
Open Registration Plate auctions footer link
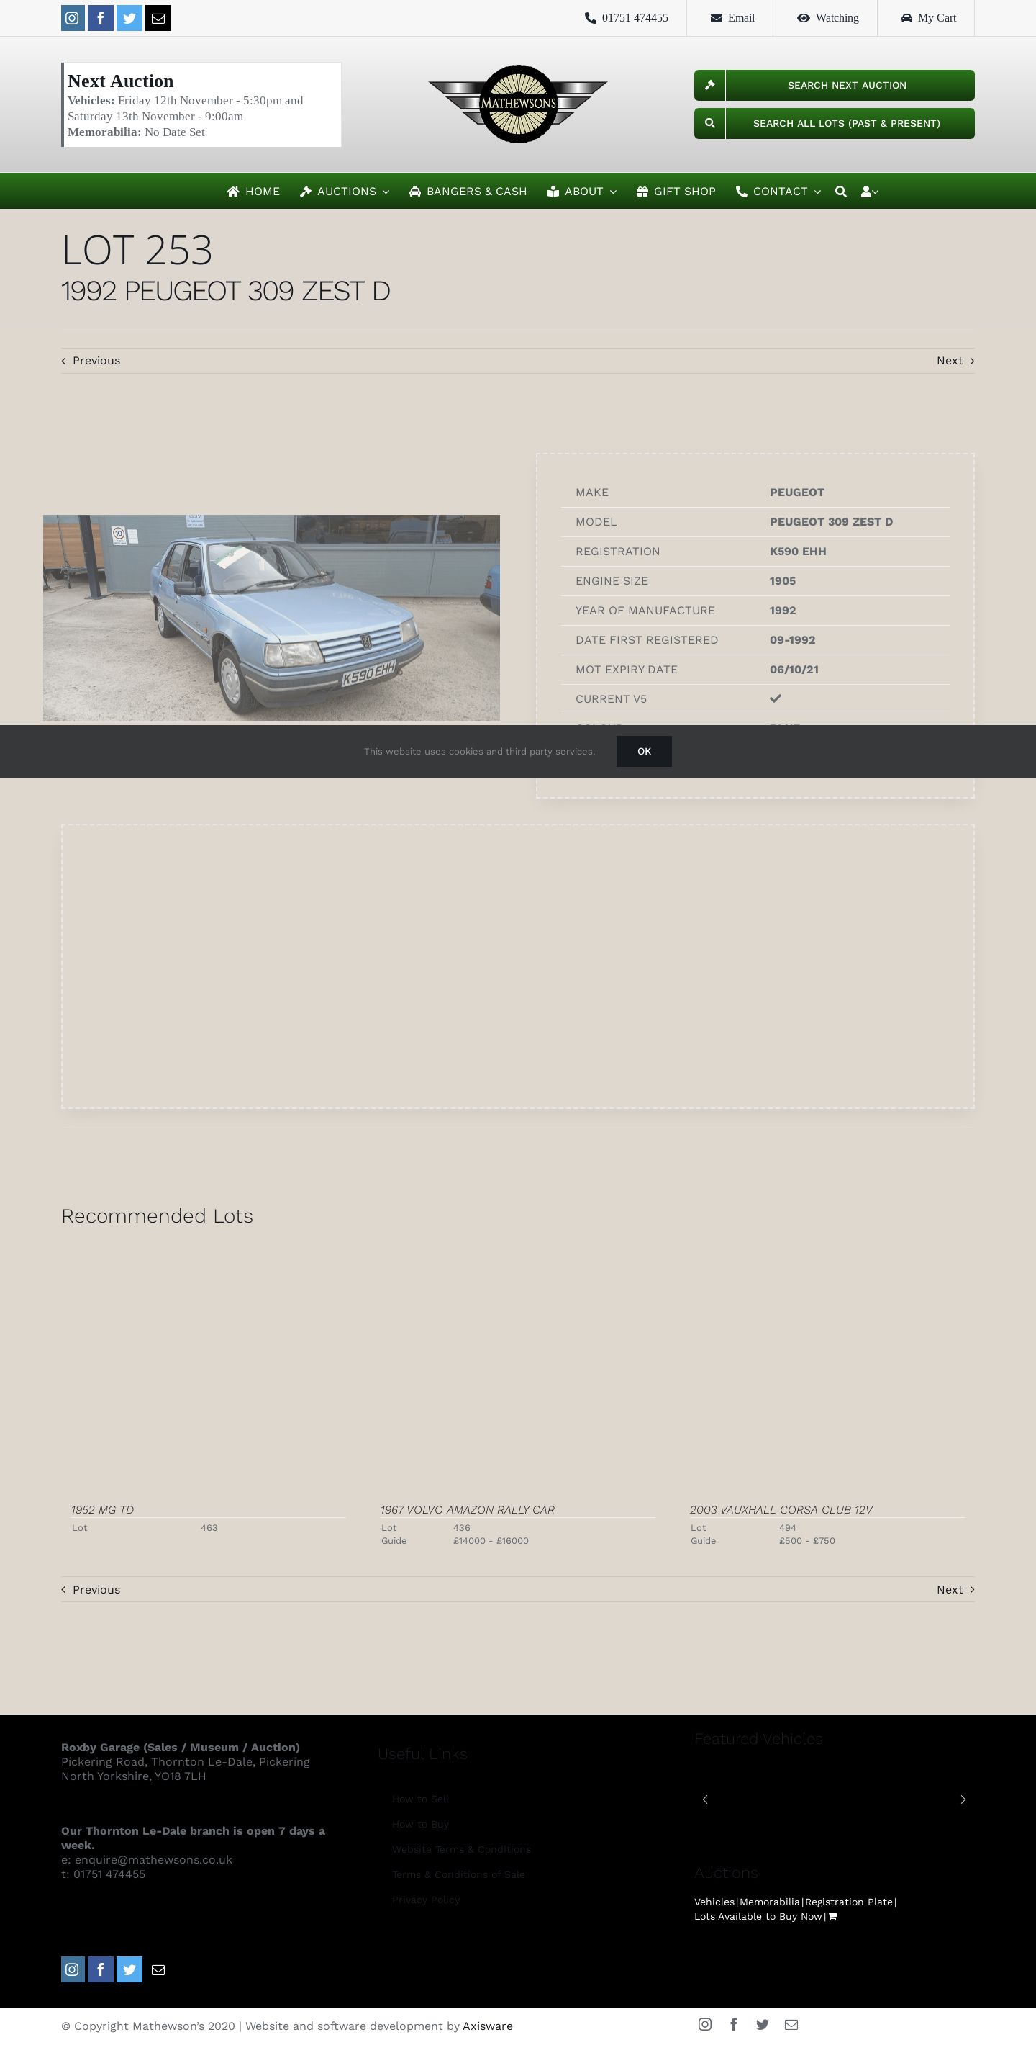pos(848,1901)
